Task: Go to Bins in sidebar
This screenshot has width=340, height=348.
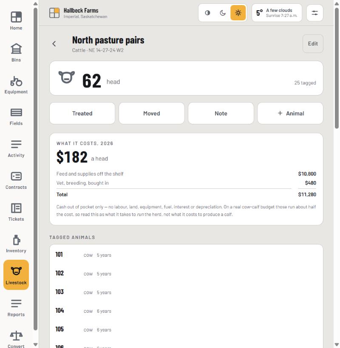Action: (16, 53)
